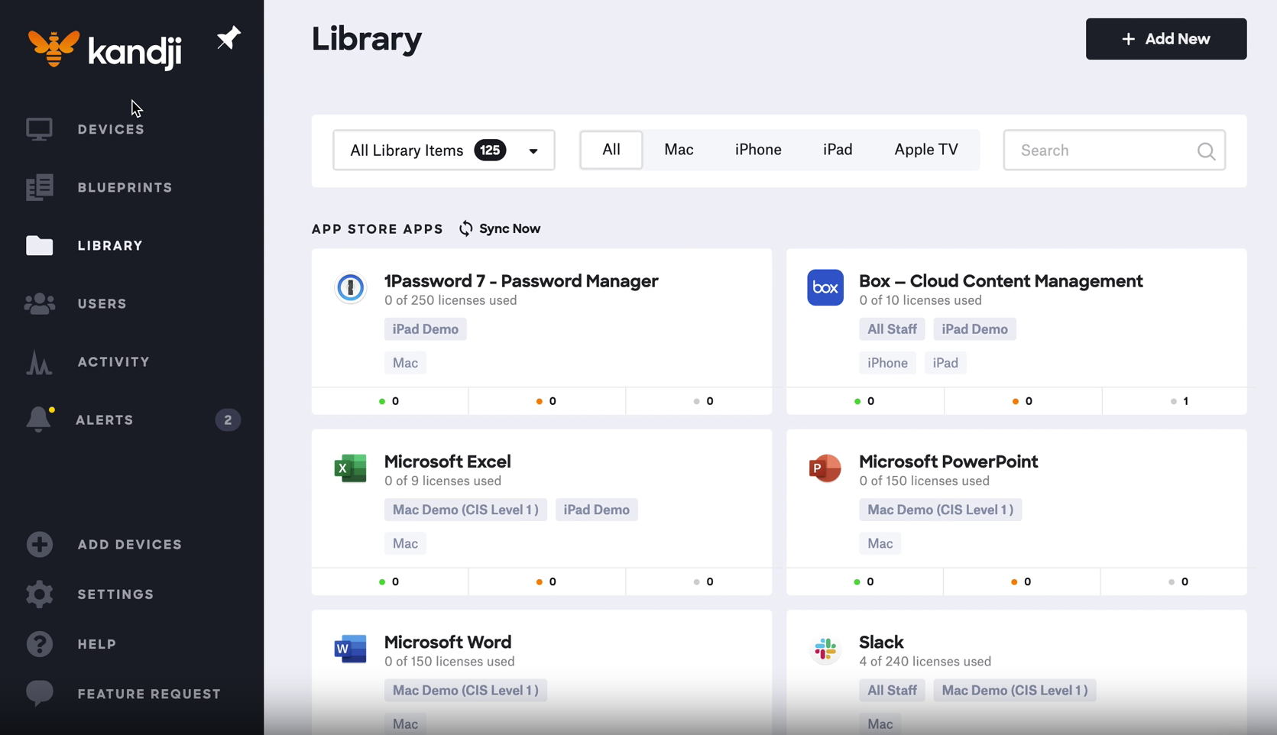
Task: Filter library by Apple TV
Action: [925, 150]
